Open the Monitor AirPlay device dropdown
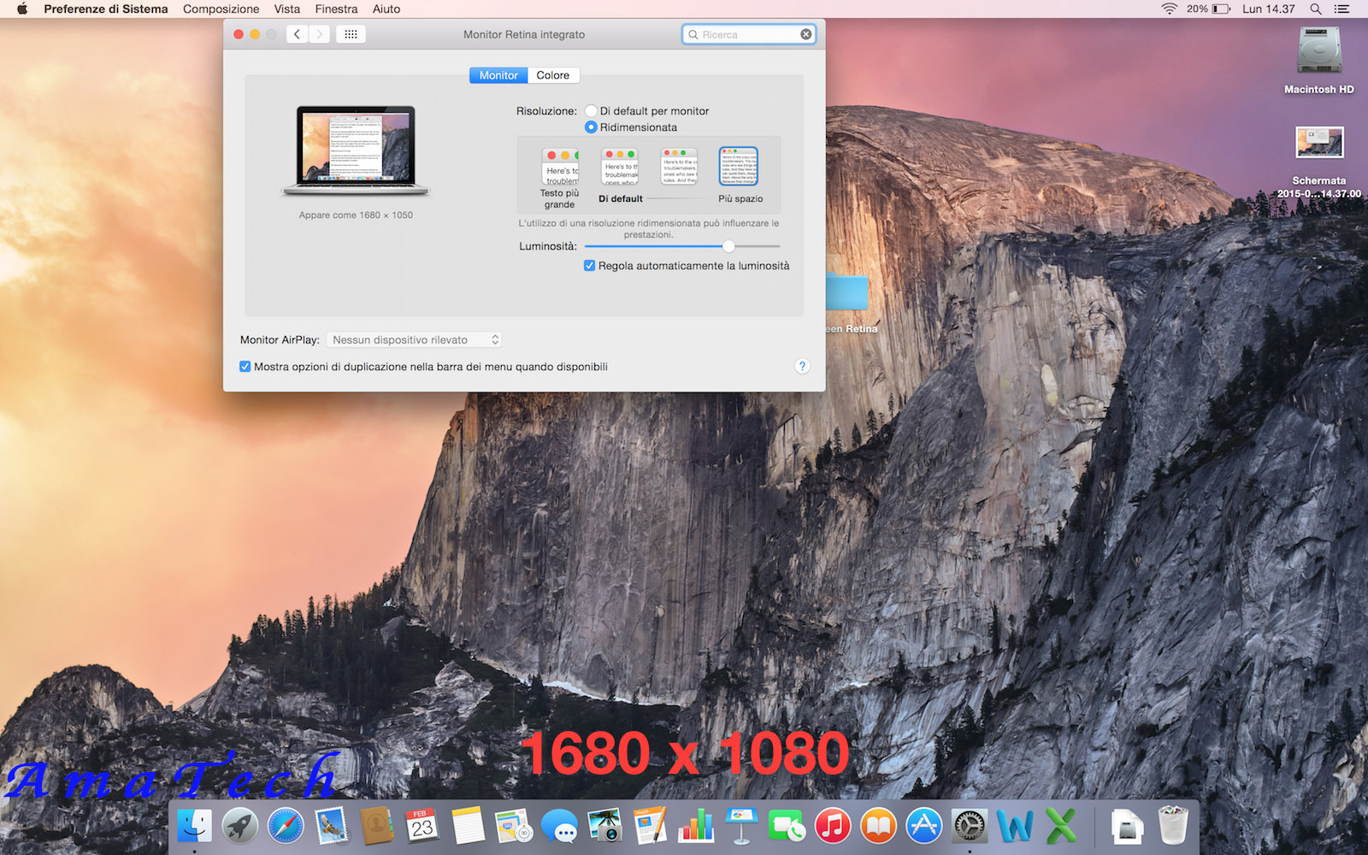The height and width of the screenshot is (855, 1368). (414, 339)
